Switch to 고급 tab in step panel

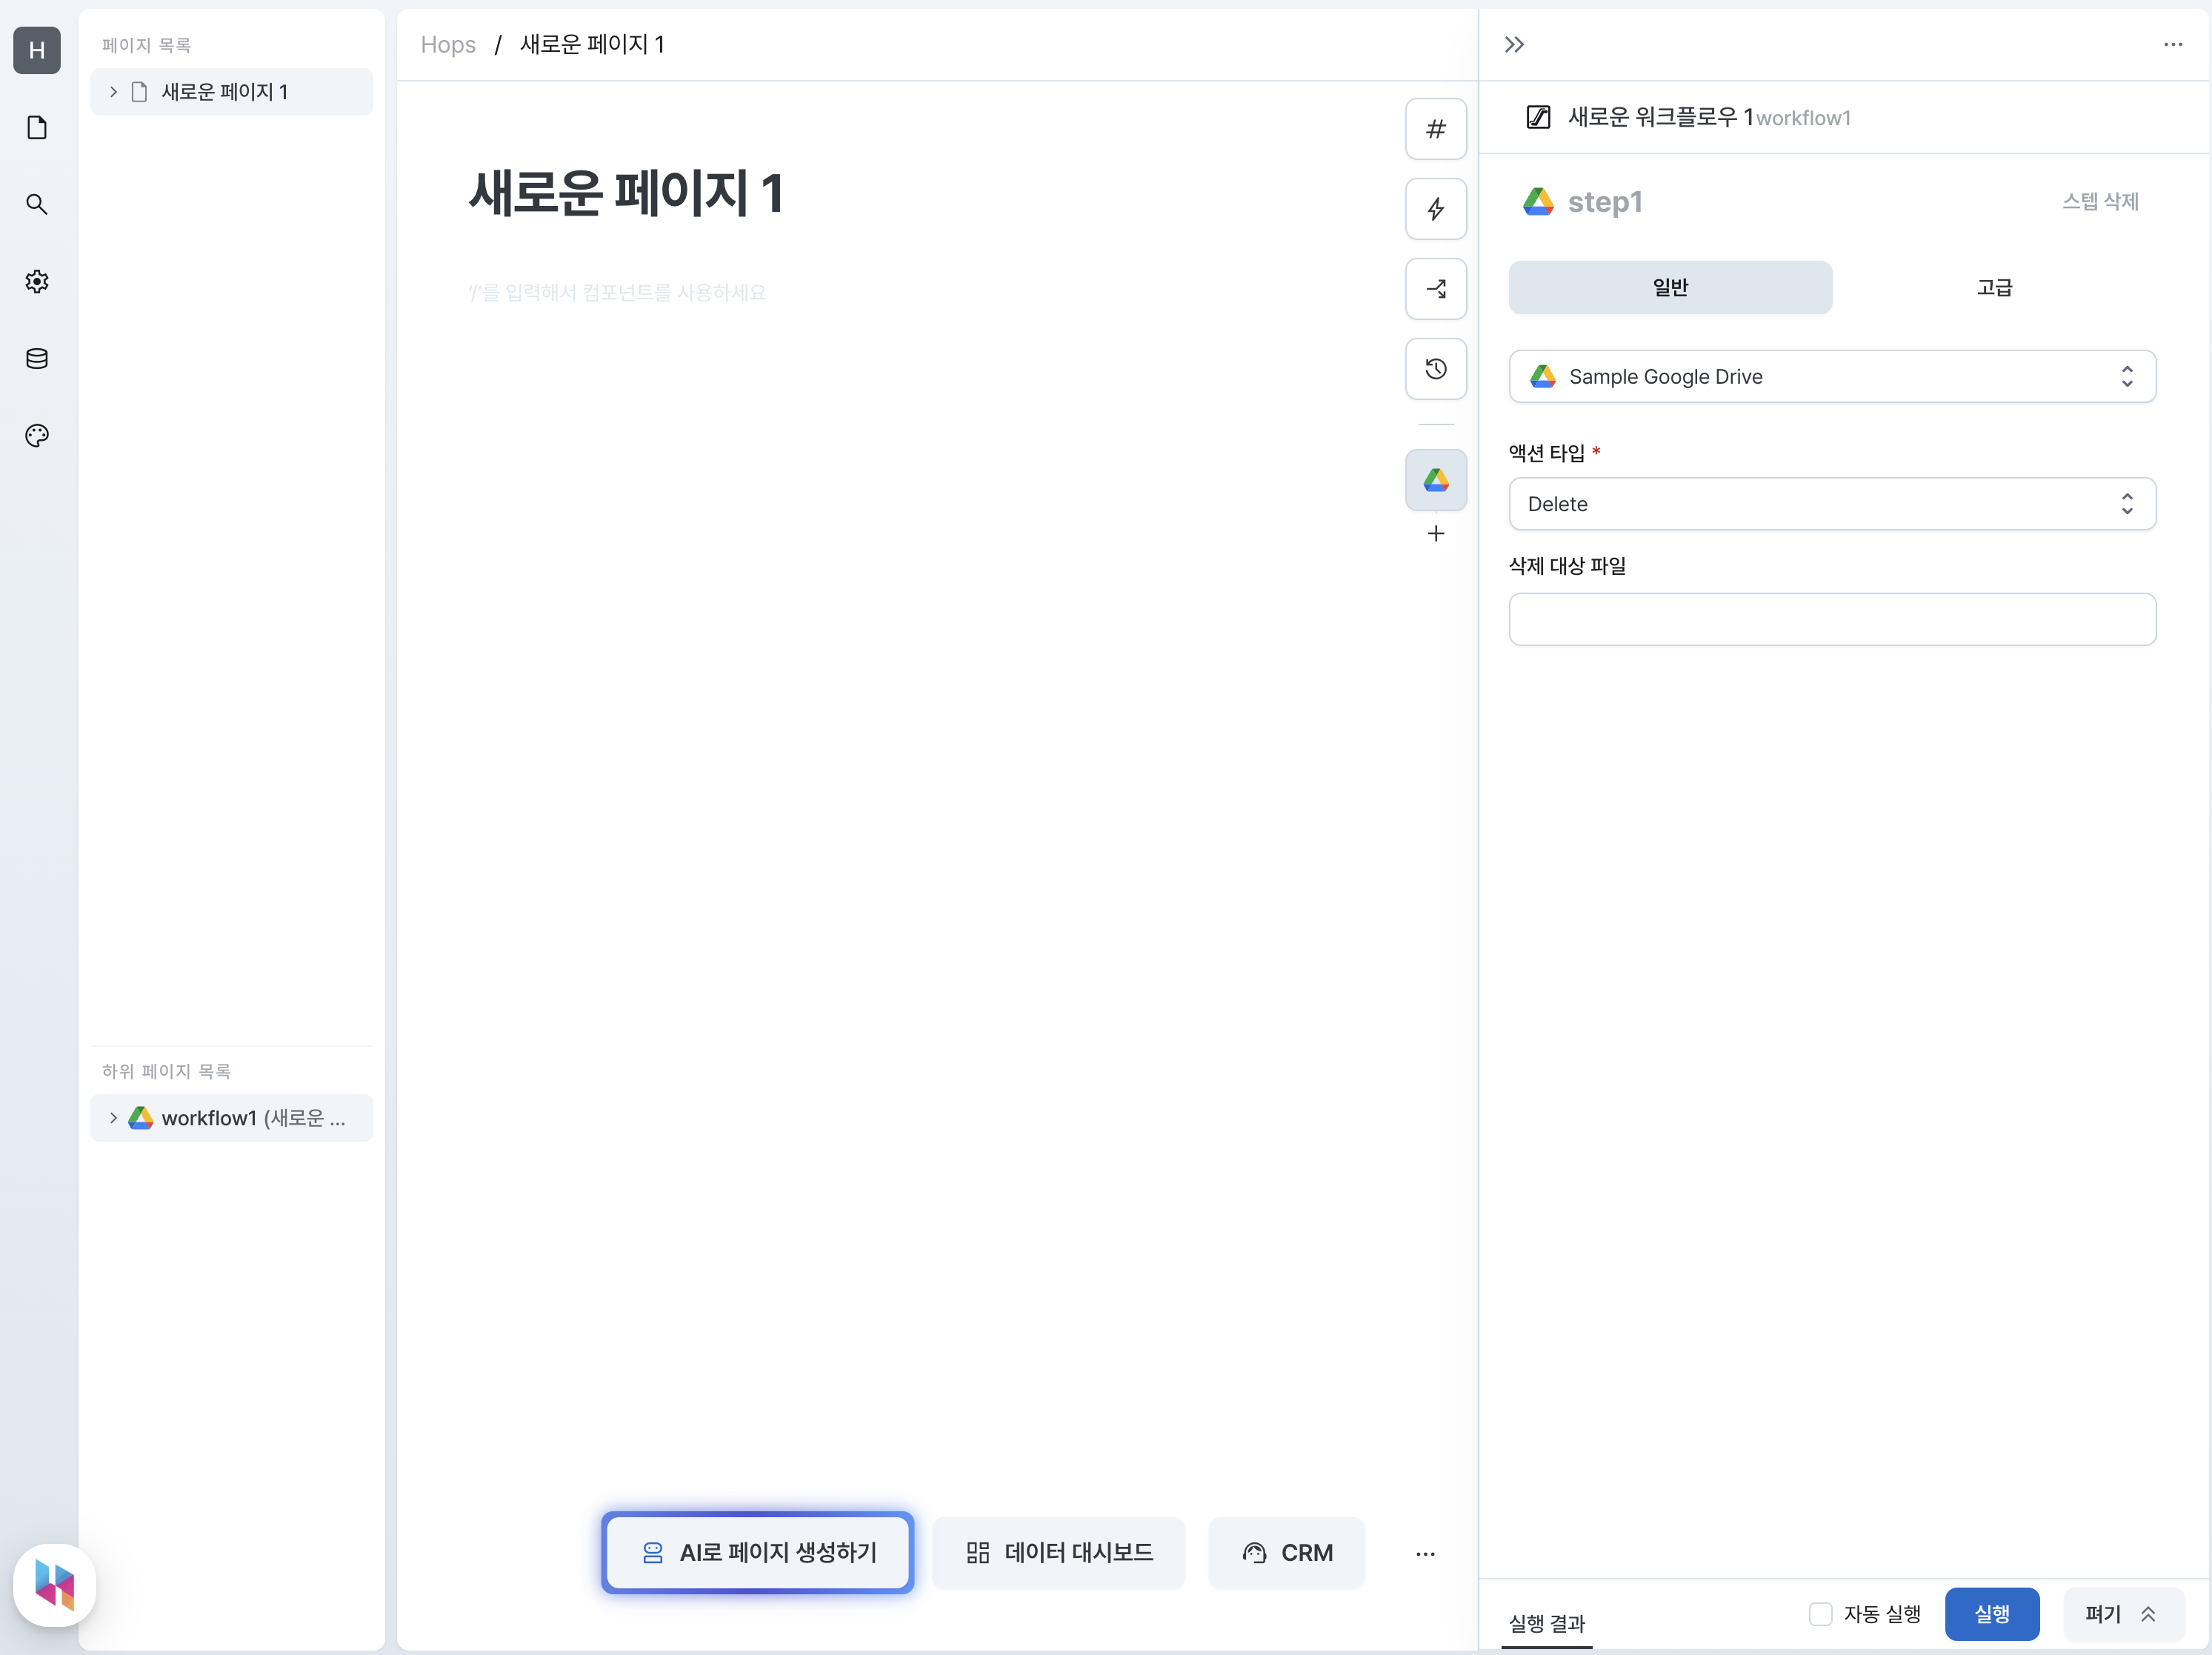point(1995,287)
